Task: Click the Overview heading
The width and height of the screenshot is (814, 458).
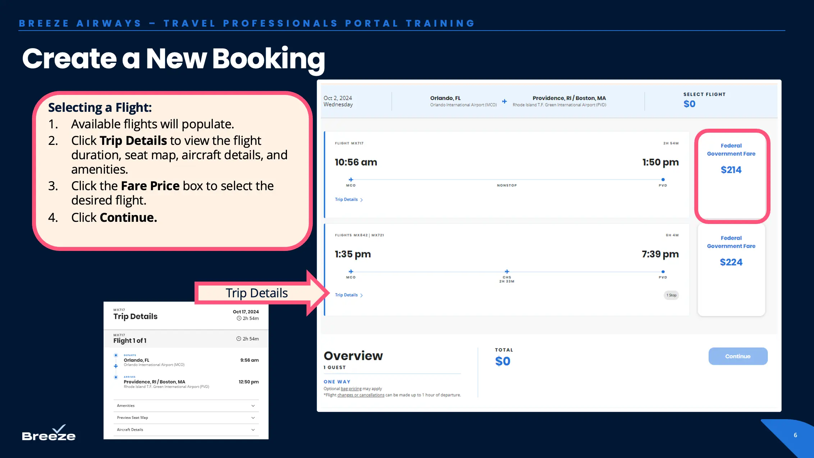Action: tap(353, 356)
